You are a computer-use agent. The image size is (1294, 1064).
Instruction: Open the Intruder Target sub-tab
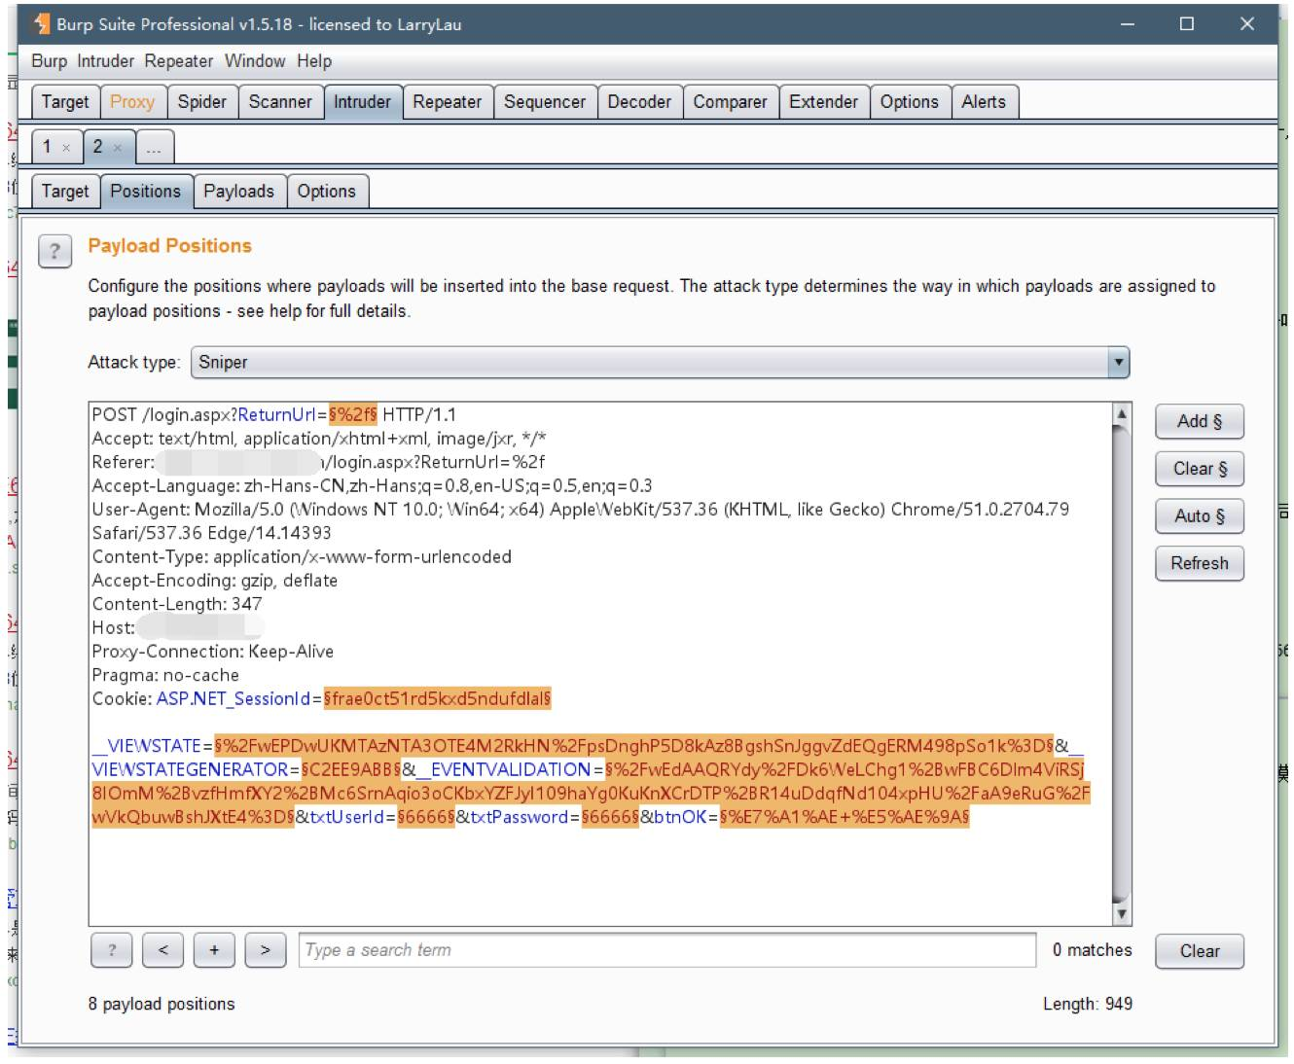(65, 192)
